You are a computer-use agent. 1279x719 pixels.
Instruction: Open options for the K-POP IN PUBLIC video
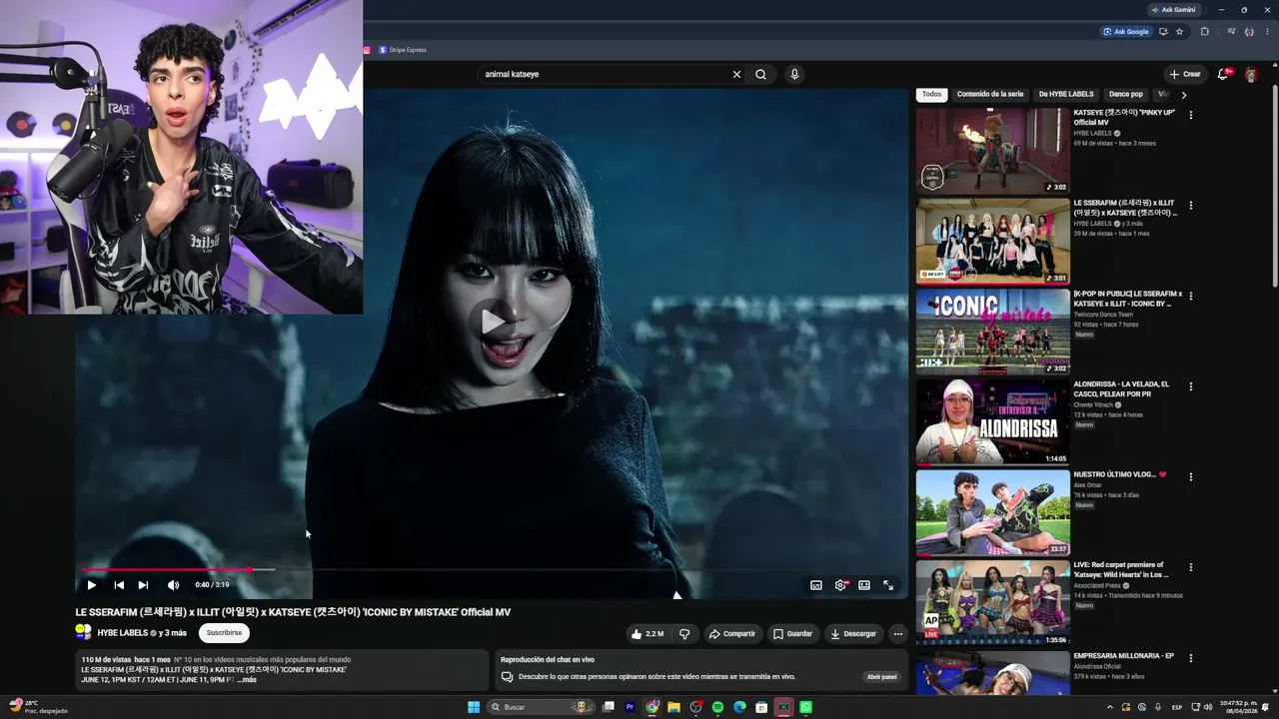(x=1190, y=296)
